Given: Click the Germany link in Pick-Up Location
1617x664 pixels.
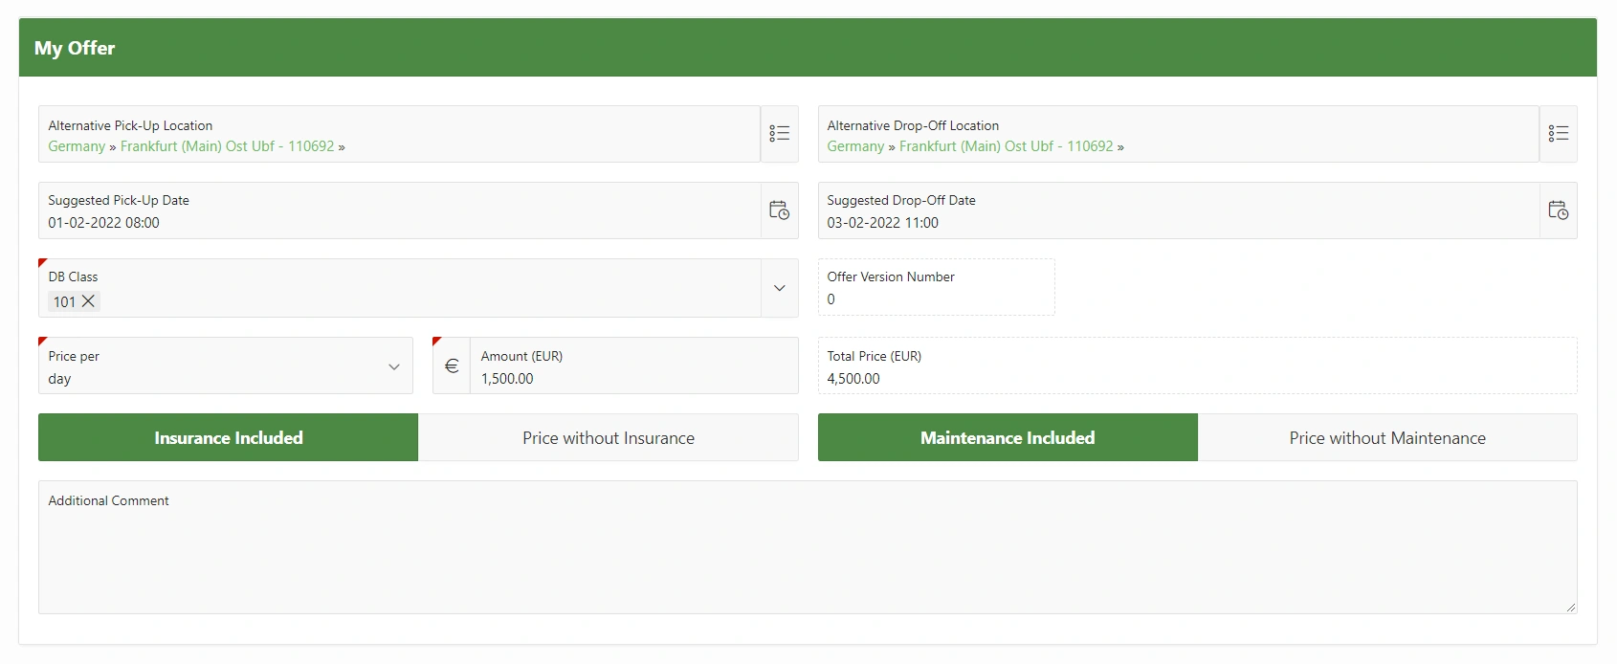Looking at the screenshot, I should click(77, 146).
